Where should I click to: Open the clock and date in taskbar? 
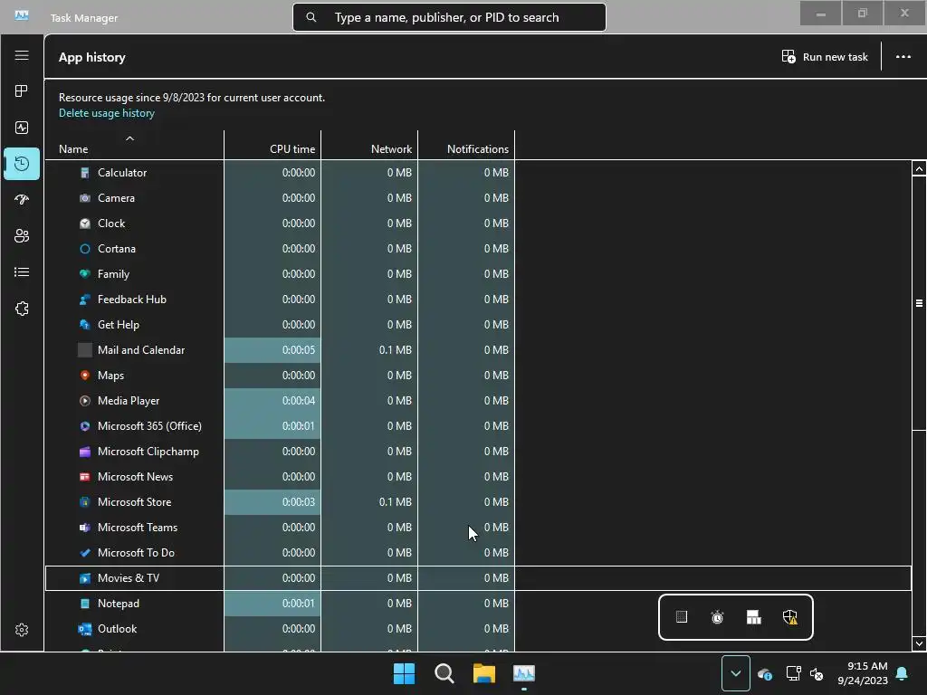point(863,673)
